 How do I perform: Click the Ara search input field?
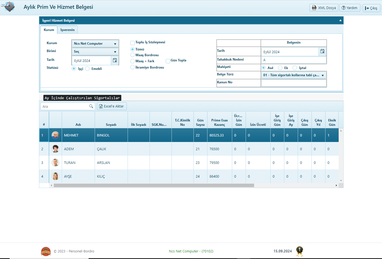tap(65, 106)
